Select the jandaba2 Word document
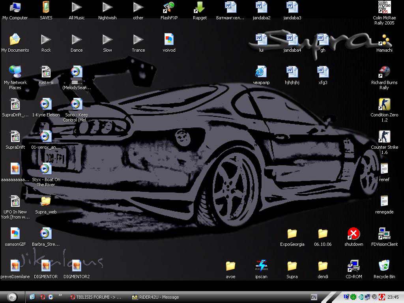404x303 pixels. 261,8
